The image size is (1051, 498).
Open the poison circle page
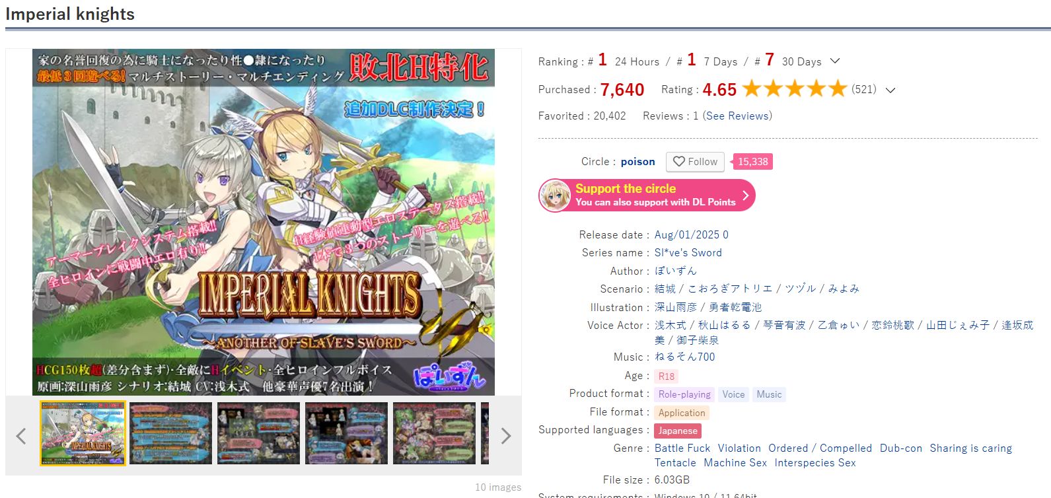(x=637, y=162)
